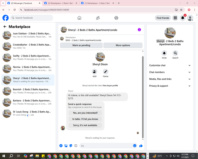
Task: Open Juan Esteban conversation
Action: tap(28, 35)
